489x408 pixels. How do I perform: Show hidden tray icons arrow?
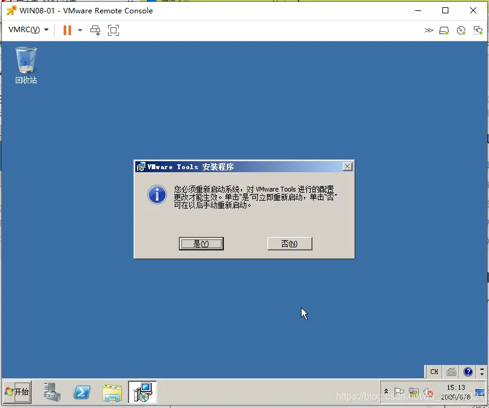(386, 392)
